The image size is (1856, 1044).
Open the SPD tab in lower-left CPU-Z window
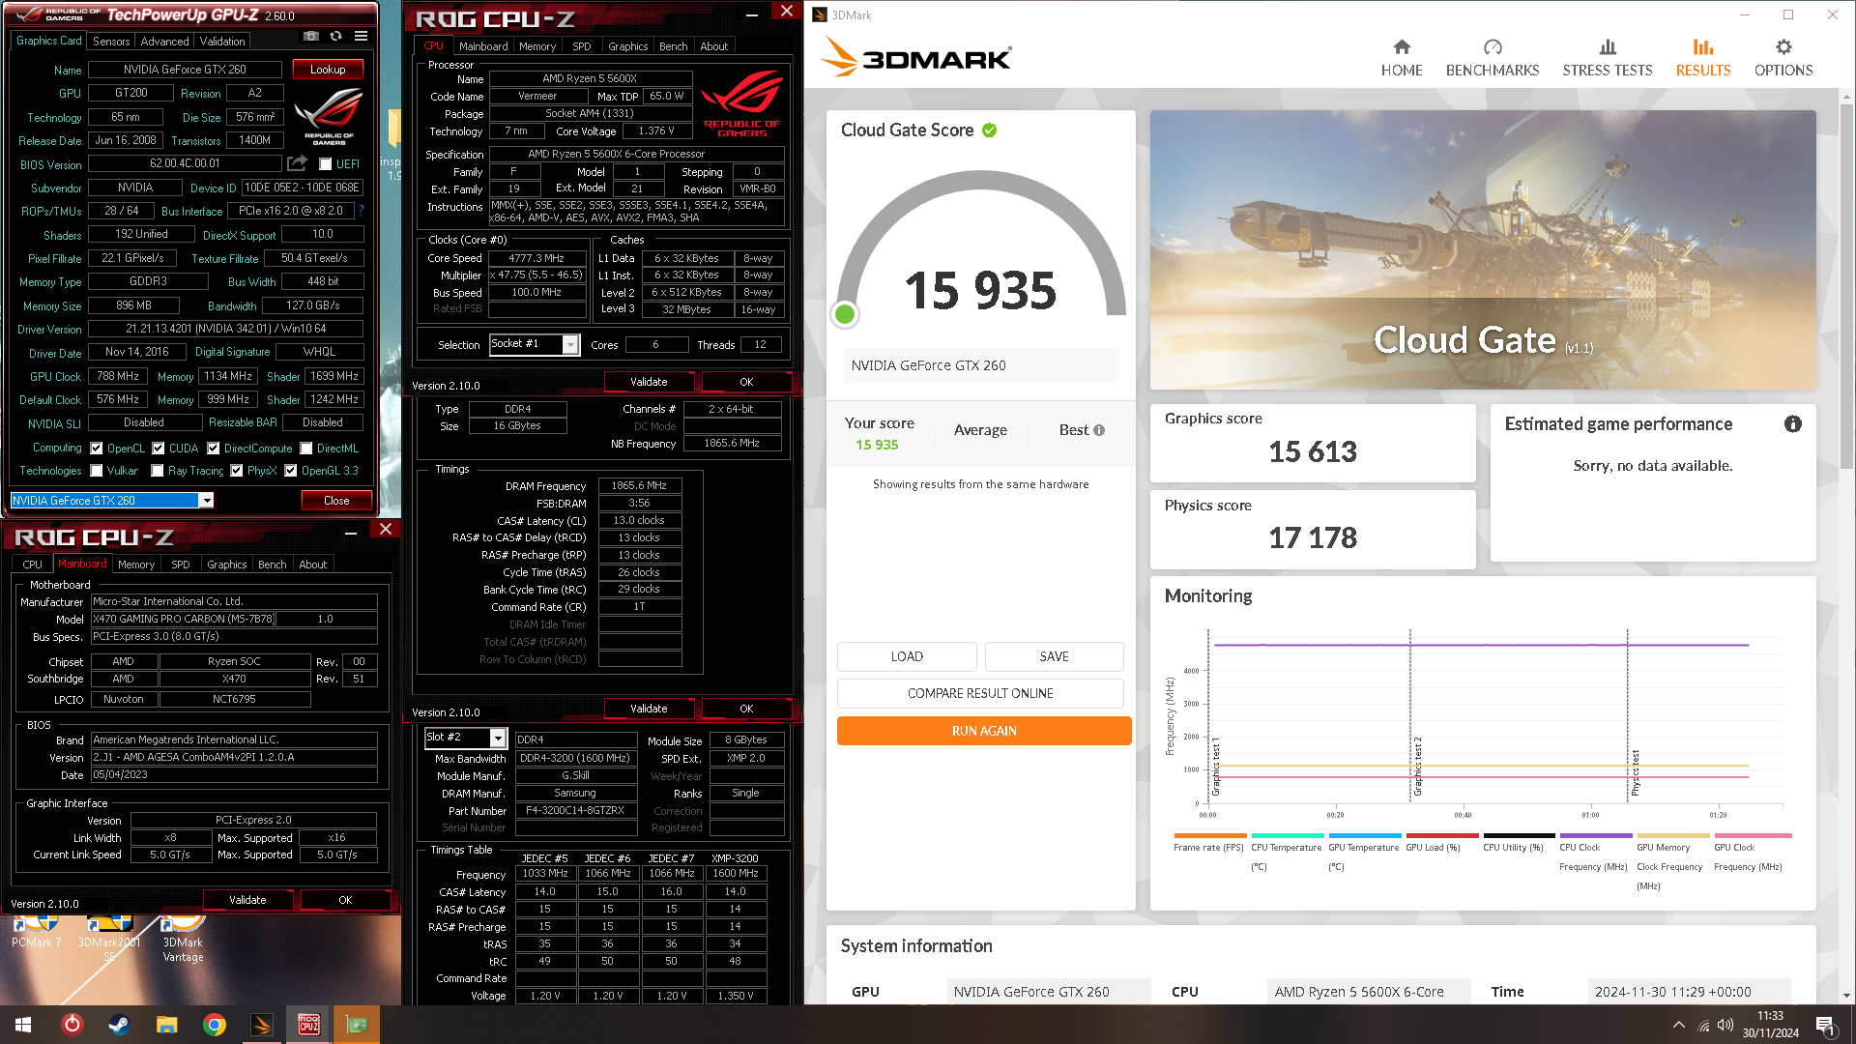(180, 565)
